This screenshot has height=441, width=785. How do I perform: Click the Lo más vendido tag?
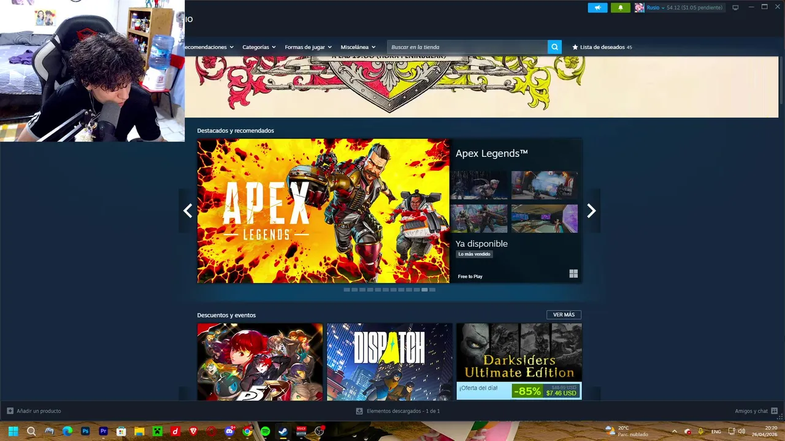475,254
